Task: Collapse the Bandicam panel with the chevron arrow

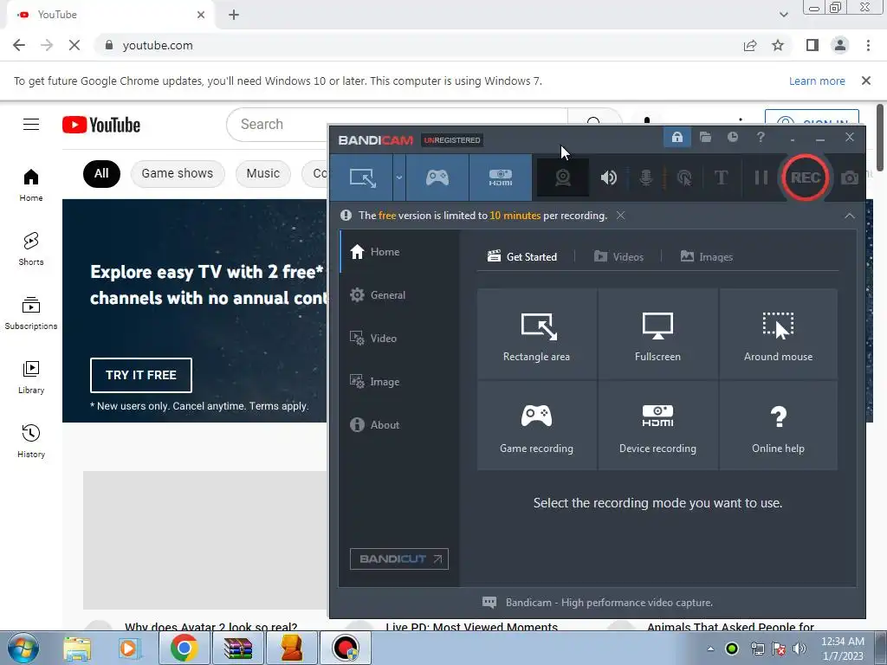Action: pos(850,216)
